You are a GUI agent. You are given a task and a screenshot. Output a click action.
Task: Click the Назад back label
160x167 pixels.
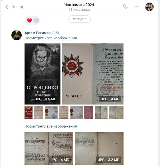click(x=17, y=7)
